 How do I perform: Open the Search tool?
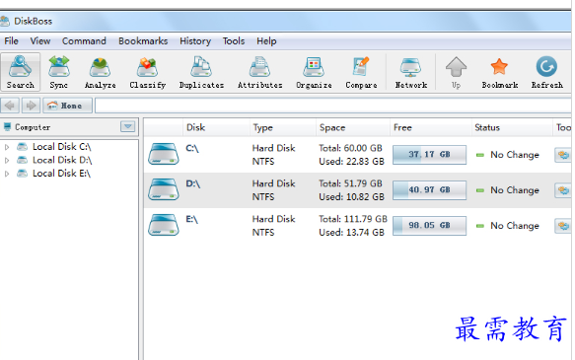tap(20, 72)
